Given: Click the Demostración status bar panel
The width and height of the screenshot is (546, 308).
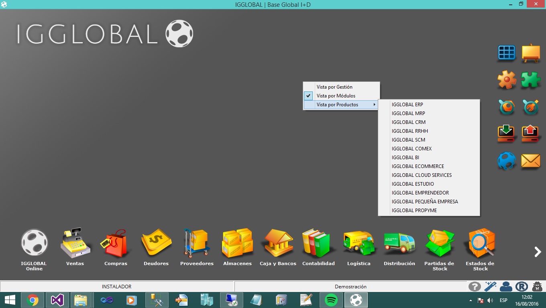Looking at the screenshot, I should coord(350,286).
